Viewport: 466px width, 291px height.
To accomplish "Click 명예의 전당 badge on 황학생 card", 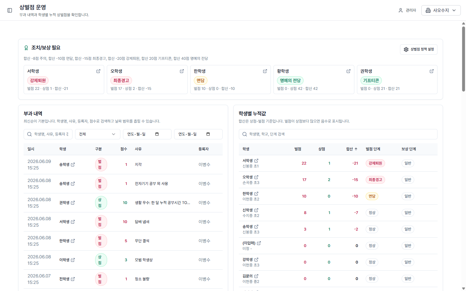I will [290, 81].
